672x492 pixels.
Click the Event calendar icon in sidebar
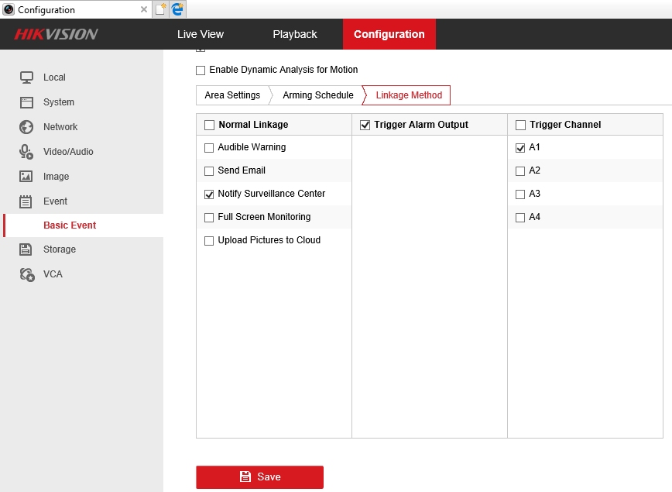(x=26, y=201)
